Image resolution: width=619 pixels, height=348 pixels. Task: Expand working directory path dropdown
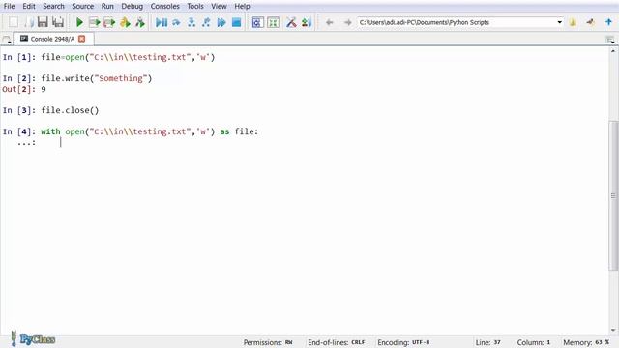[559, 22]
